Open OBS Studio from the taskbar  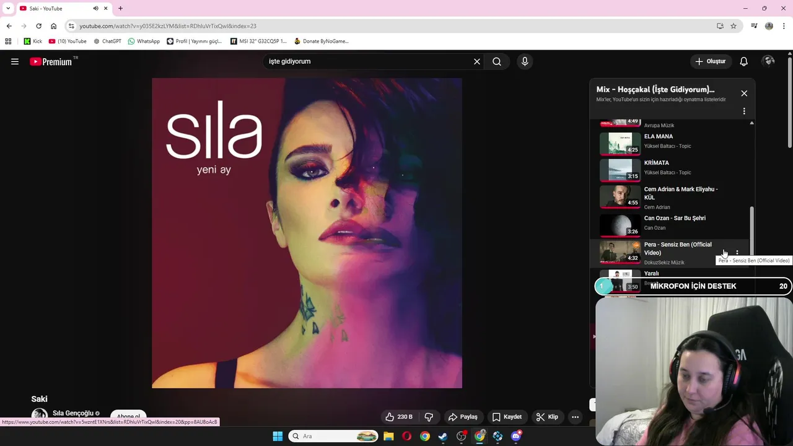(x=462, y=436)
